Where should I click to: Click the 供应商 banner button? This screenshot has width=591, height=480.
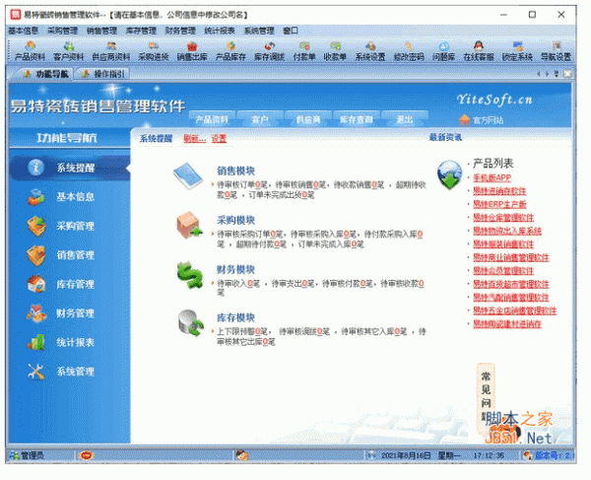pyautogui.click(x=308, y=119)
